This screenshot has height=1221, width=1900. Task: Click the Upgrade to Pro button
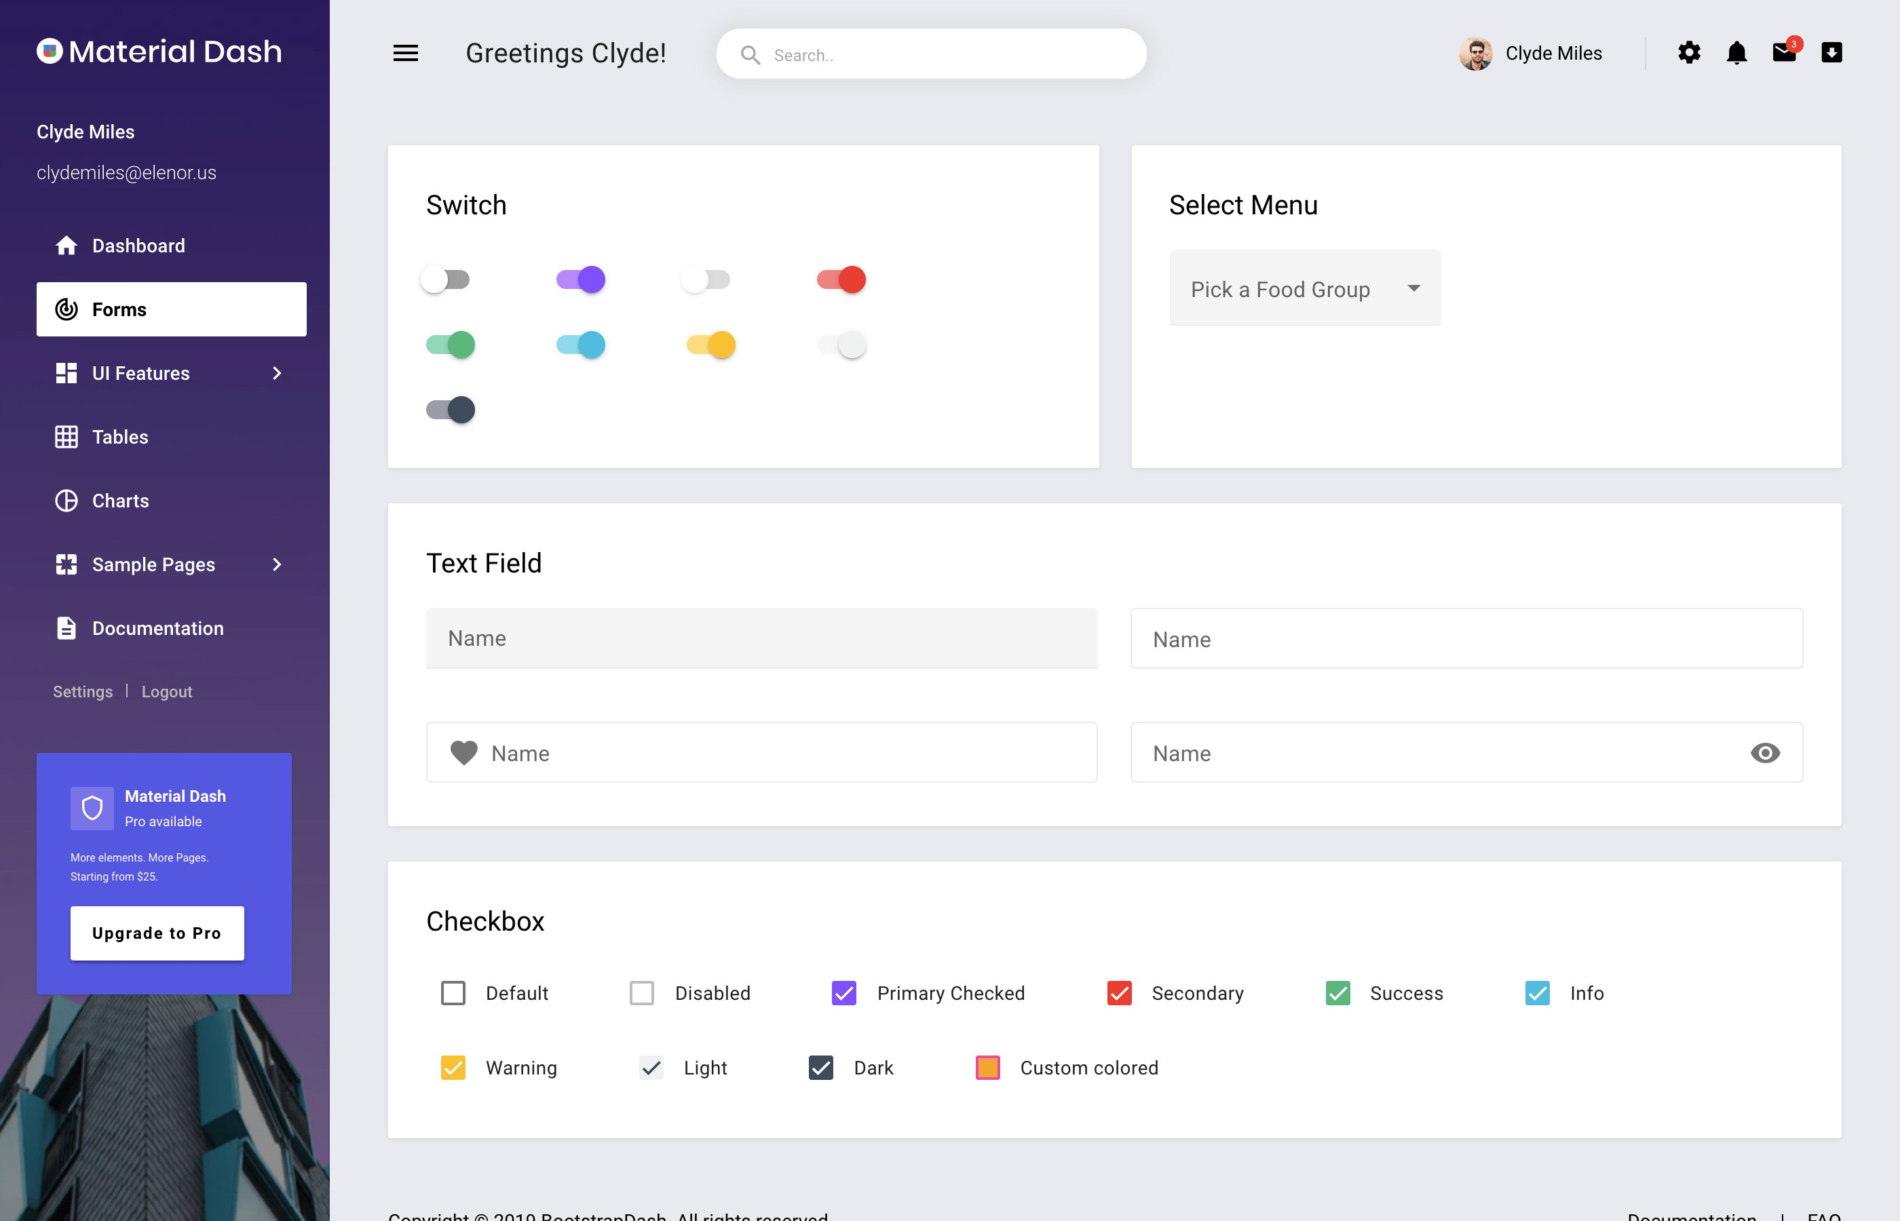[x=157, y=933]
